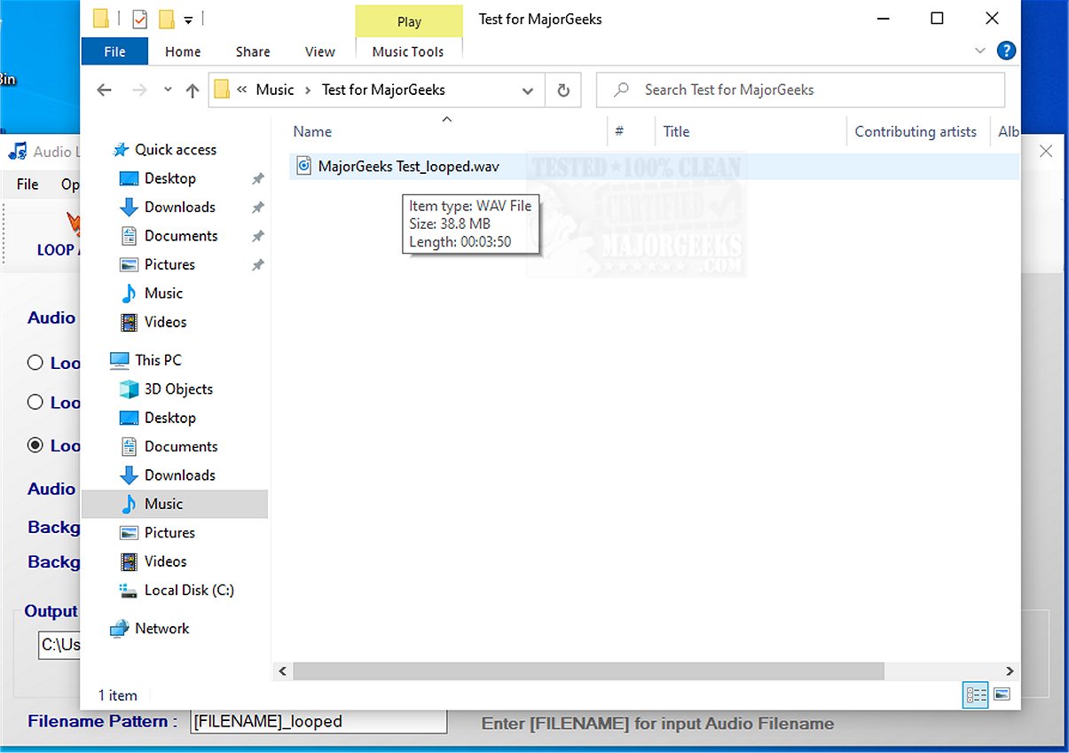This screenshot has height=753, width=1069.
Task: Select highlighted Music under This PC
Action: pos(174,504)
